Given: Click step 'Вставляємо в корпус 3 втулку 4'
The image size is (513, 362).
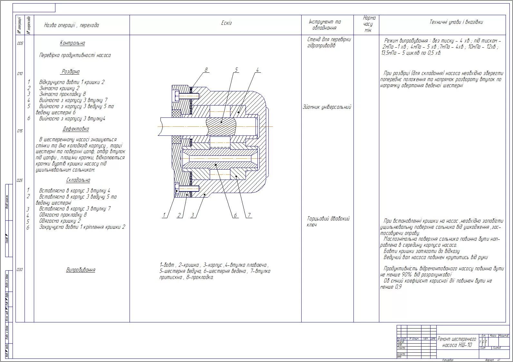Looking at the screenshot, I should pos(75,190).
